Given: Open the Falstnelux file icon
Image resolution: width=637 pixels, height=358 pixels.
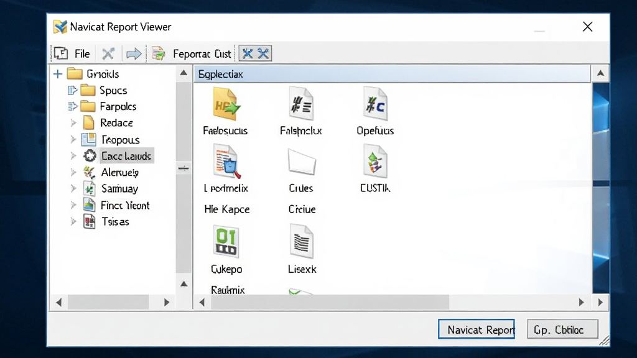Looking at the screenshot, I should pos(301,104).
